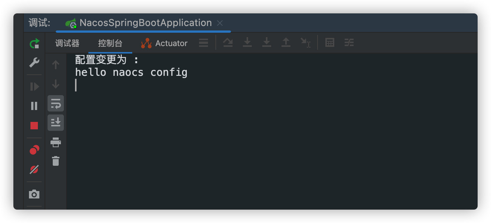
Task: Step out upward-arrow icon
Action: click(x=286, y=43)
